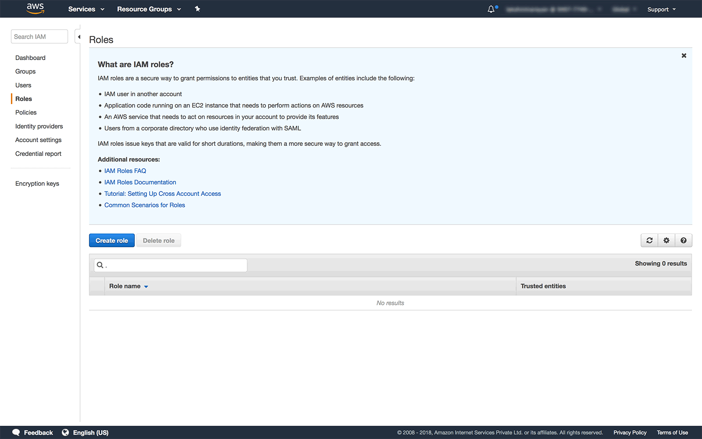Screen dimensions: 702x439
Task: Sort by Role name column
Action: pyautogui.click(x=128, y=286)
